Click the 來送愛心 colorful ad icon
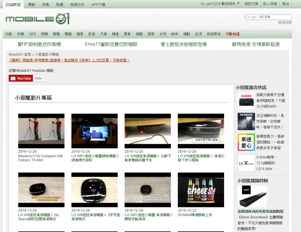The height and width of the screenshot is (232, 301). click(x=246, y=142)
